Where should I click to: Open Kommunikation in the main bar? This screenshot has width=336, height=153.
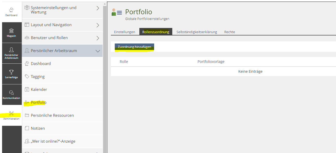click(x=11, y=94)
